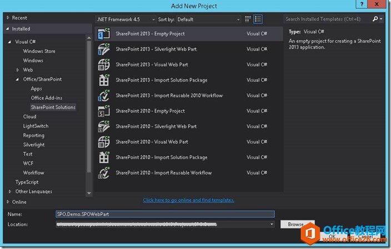
Task: Open the Sort by Default dropdown
Action: point(208,19)
